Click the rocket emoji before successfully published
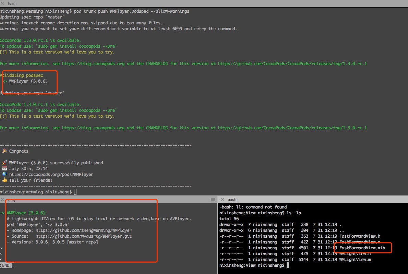 click(4, 163)
